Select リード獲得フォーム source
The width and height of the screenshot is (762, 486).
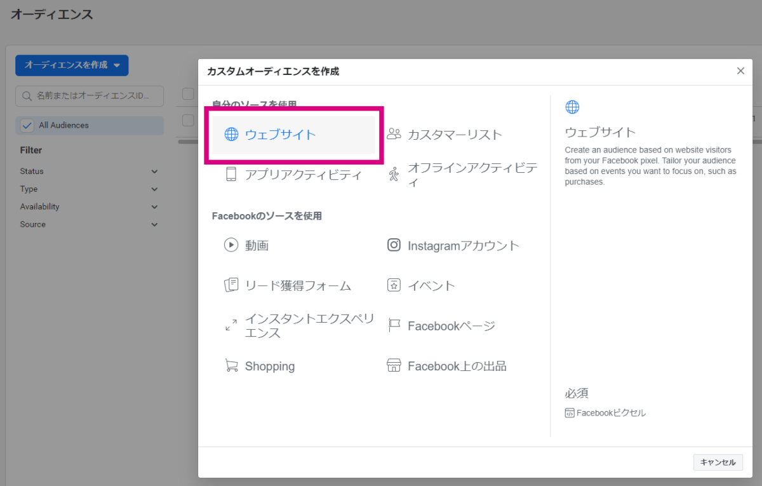288,285
